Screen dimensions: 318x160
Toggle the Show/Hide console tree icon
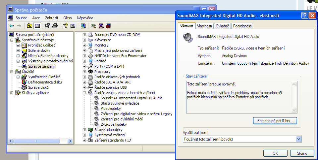click(37, 26)
